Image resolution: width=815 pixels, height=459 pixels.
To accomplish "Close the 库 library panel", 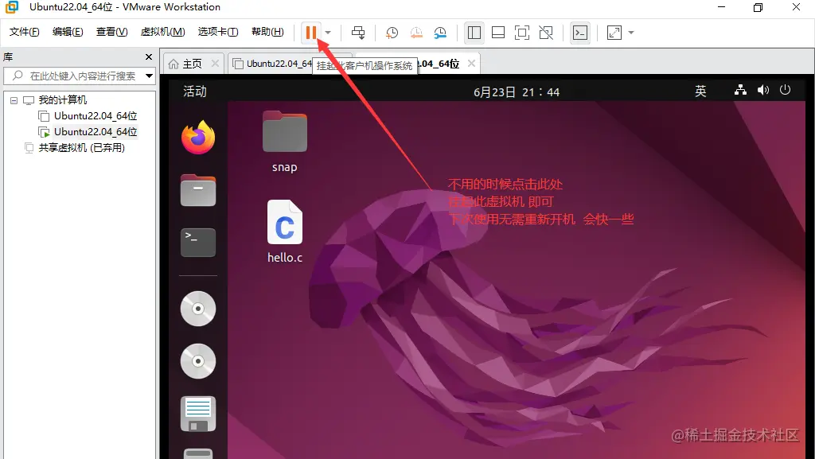I will click(149, 57).
